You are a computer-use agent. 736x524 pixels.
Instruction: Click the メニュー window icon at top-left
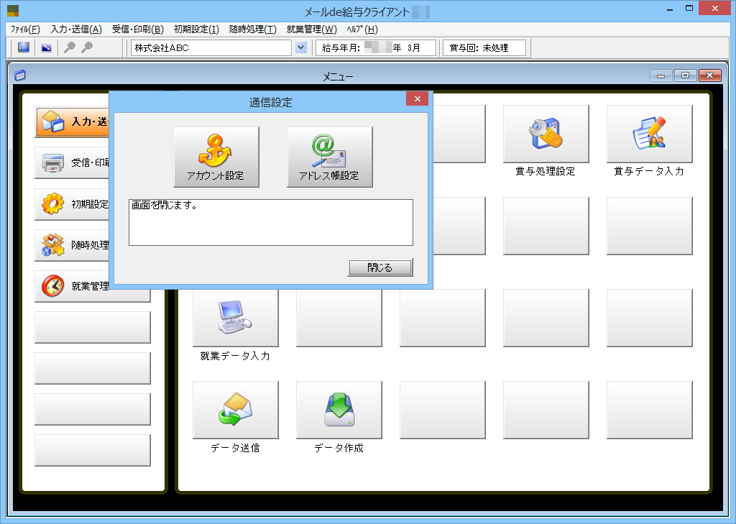click(x=20, y=75)
